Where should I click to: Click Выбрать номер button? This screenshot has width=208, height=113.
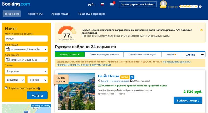pos(188,101)
